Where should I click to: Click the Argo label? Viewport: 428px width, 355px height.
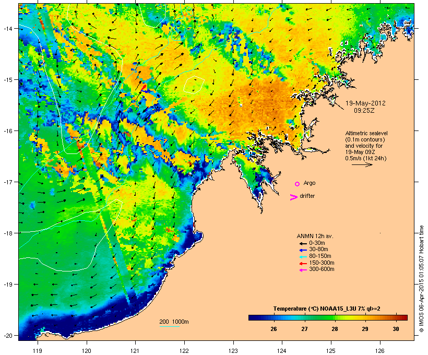click(310, 183)
